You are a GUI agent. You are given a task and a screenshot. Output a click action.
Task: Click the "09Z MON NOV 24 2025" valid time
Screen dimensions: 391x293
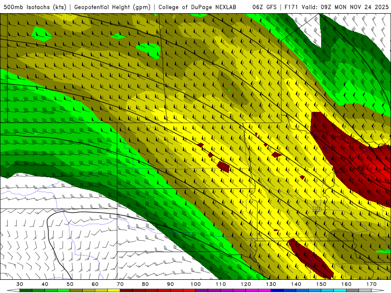click(x=355, y=7)
